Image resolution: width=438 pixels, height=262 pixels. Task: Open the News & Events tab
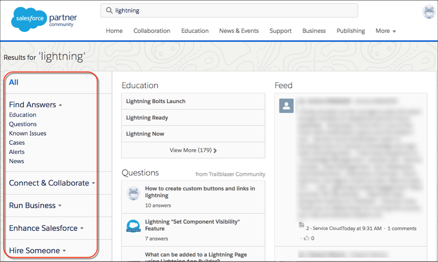click(239, 31)
